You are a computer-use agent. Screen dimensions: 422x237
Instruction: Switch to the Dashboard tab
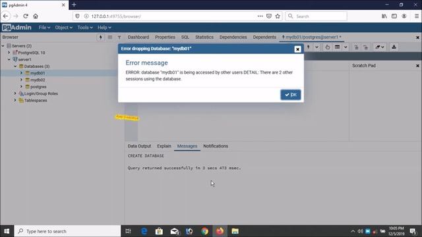coord(138,37)
